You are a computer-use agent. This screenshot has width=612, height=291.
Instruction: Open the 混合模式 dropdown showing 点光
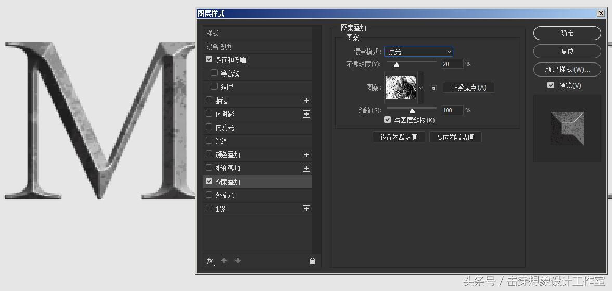click(418, 51)
